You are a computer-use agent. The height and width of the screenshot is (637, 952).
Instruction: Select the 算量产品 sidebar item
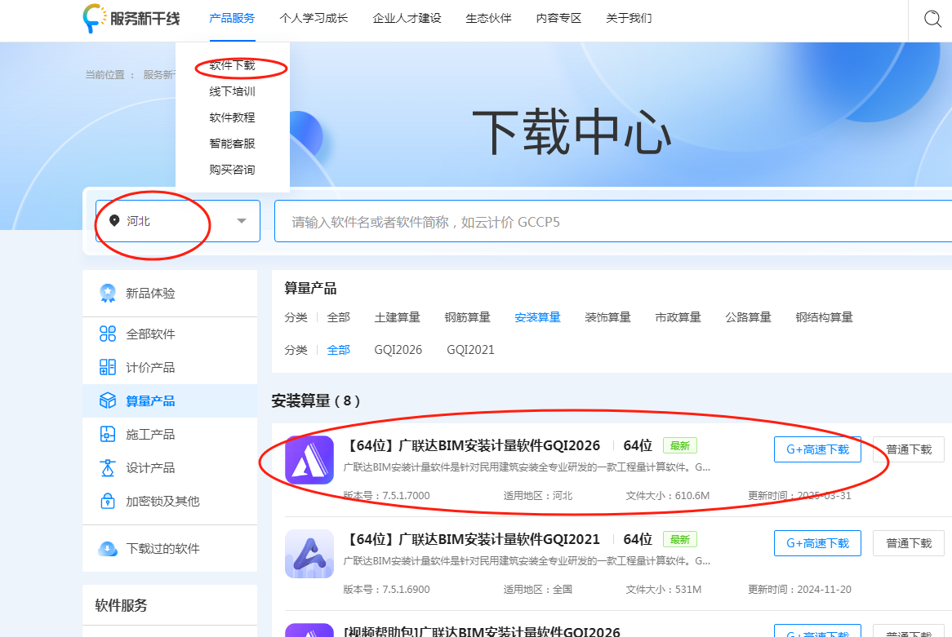170,400
